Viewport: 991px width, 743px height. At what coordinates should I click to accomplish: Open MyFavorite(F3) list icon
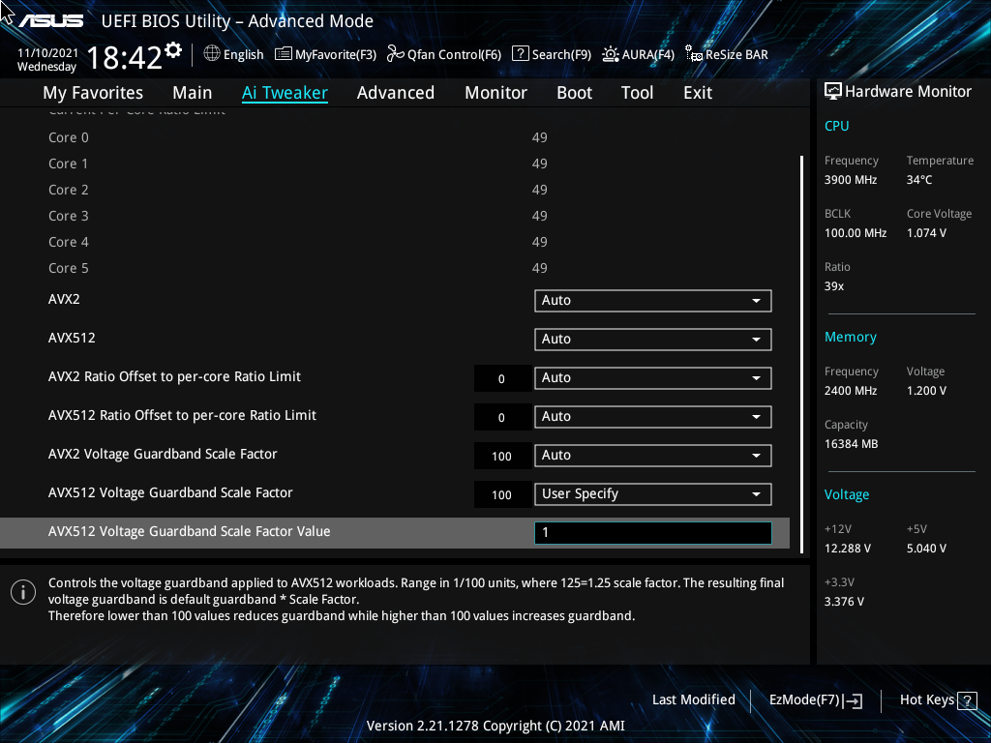pyautogui.click(x=284, y=54)
